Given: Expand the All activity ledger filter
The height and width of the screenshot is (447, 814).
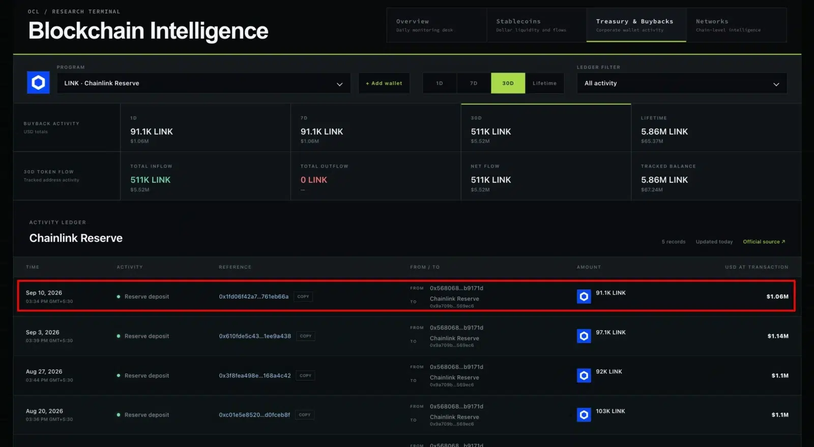Looking at the screenshot, I should [x=682, y=83].
